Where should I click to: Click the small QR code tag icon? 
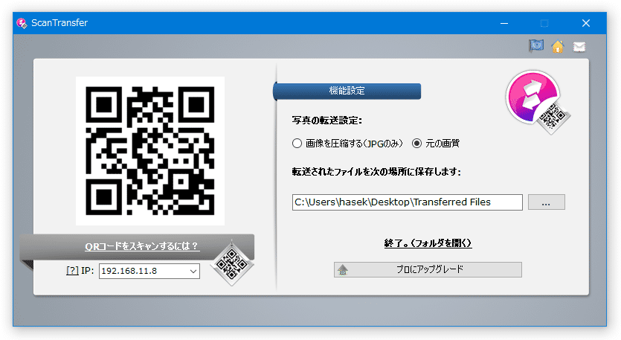tap(232, 264)
